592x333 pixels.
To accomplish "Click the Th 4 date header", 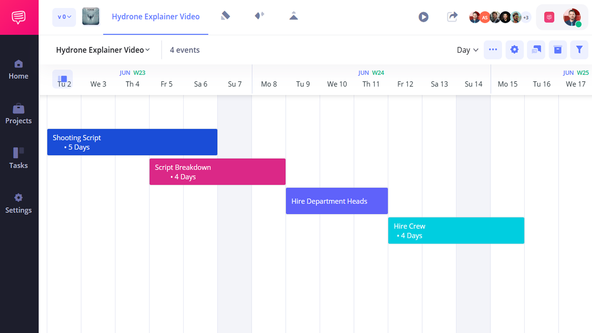I will pyautogui.click(x=132, y=84).
